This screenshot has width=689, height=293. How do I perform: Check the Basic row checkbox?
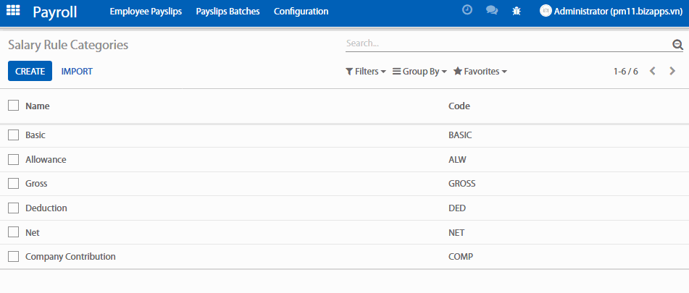pos(13,135)
